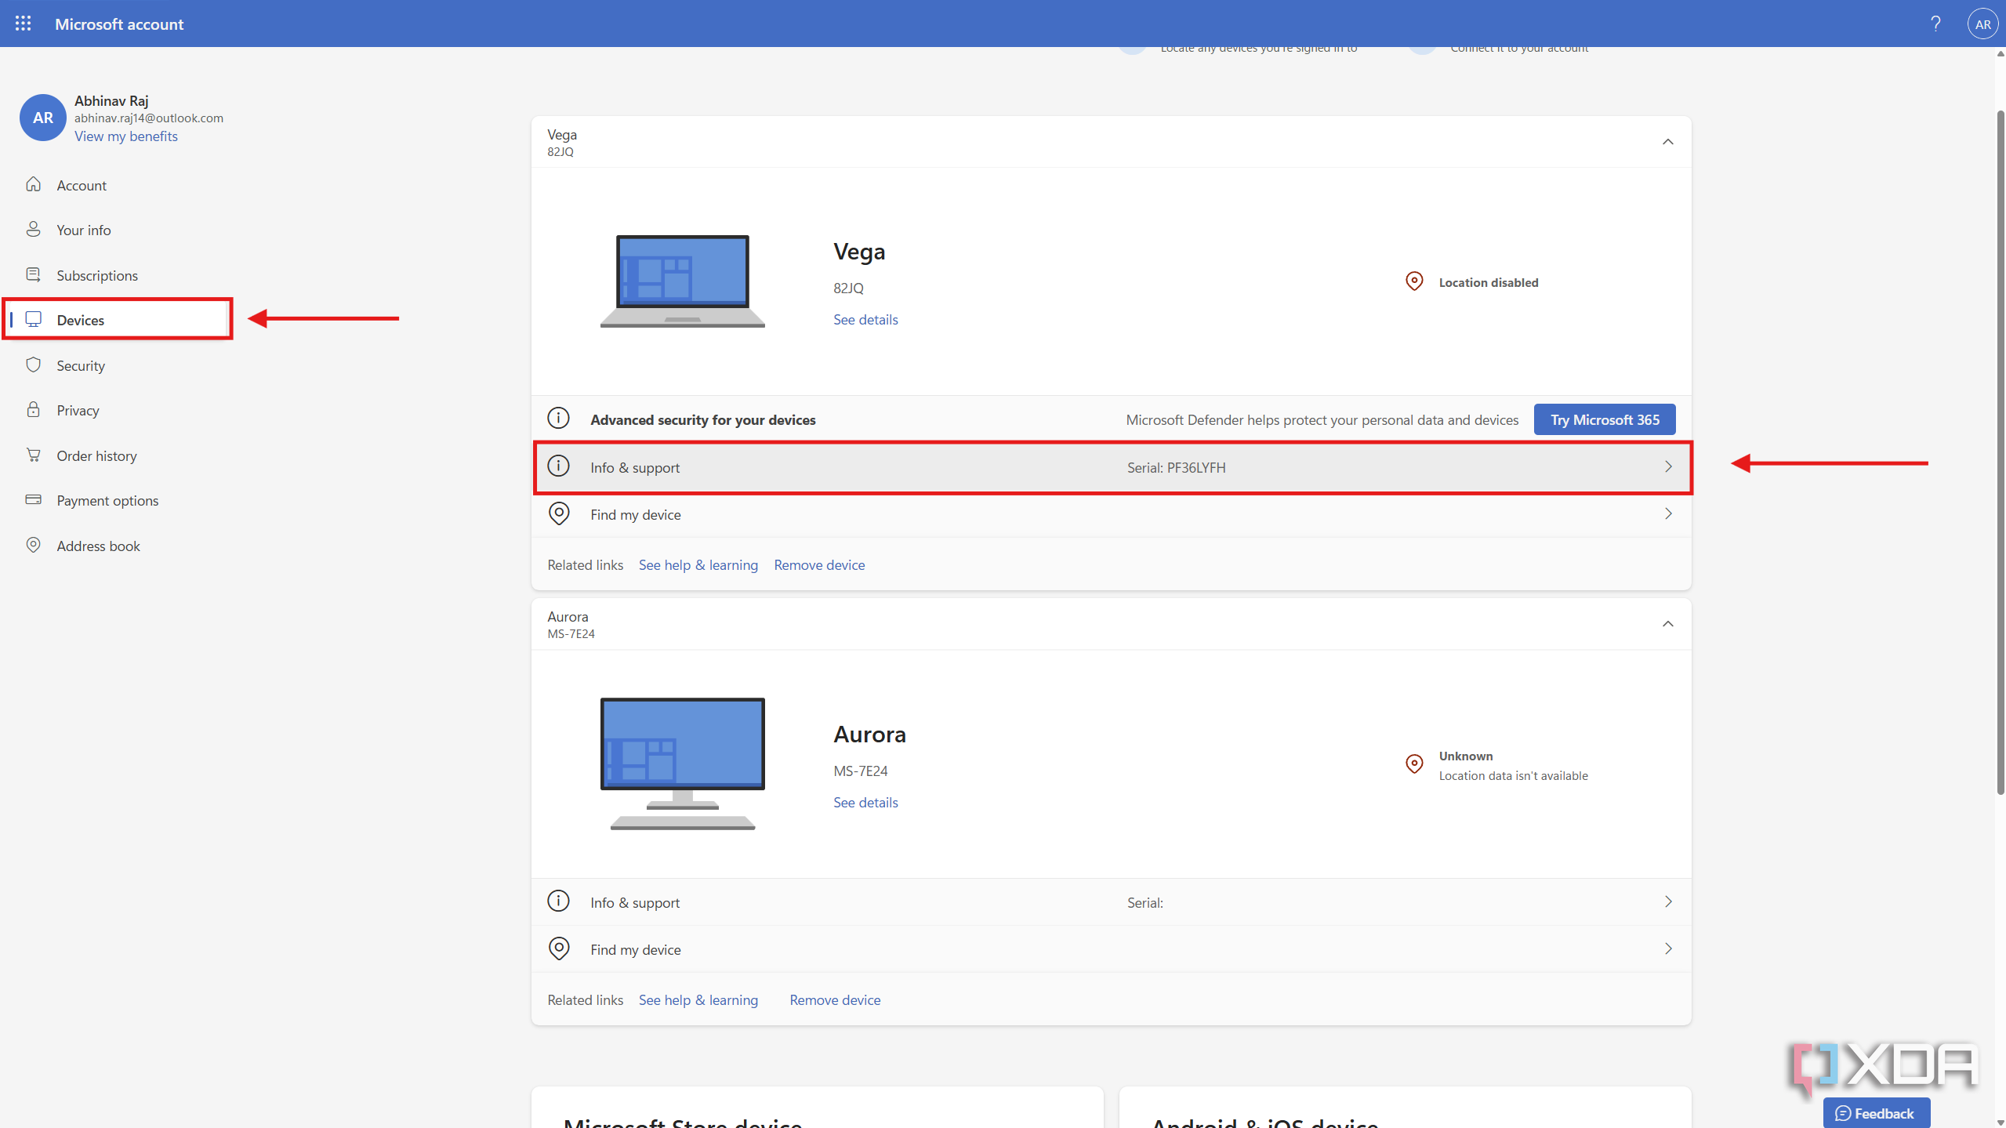Open the AR account avatar in header
2006x1128 pixels.
[x=1982, y=24]
